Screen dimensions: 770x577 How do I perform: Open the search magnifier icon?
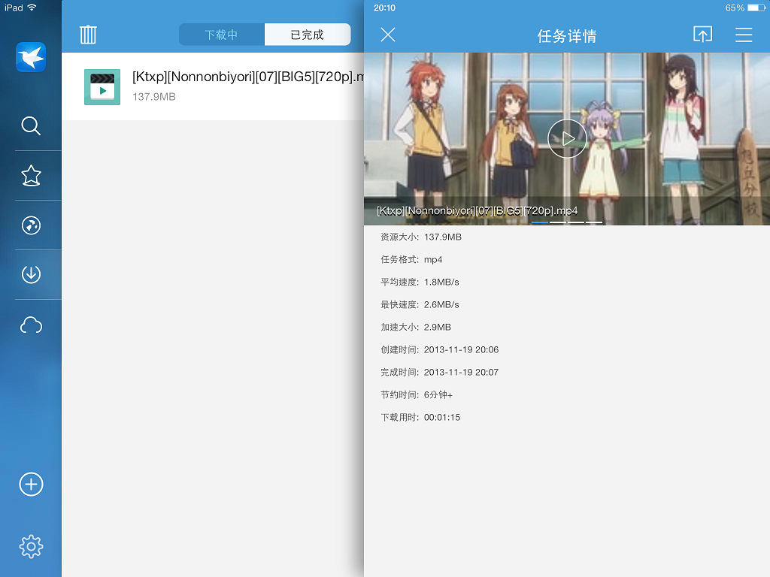pyautogui.click(x=31, y=125)
